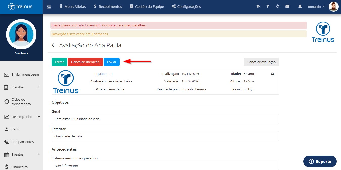
Task: Click the Planilha clipboard icon
Action: pos(7,87)
